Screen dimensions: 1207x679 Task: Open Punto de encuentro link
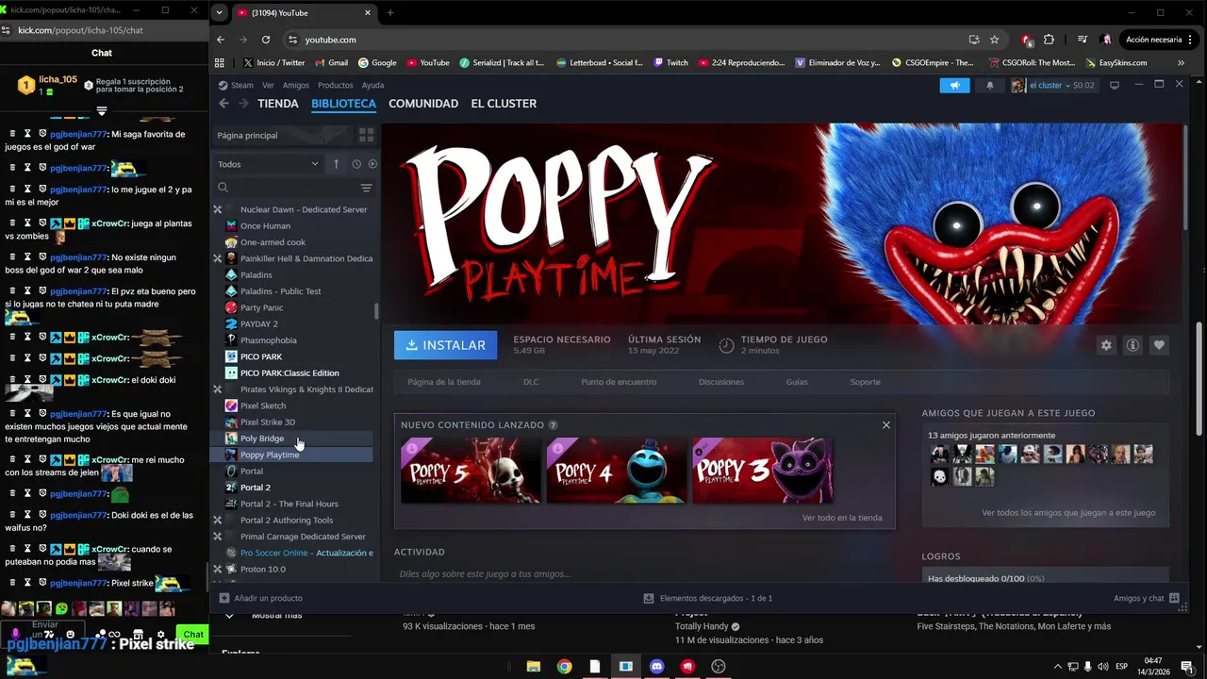(619, 382)
